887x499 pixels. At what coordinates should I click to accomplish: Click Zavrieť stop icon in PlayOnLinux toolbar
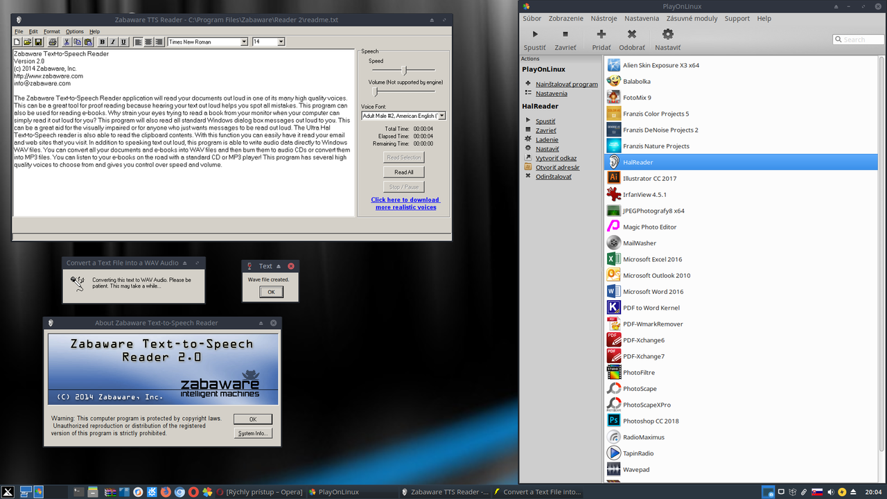point(565,34)
